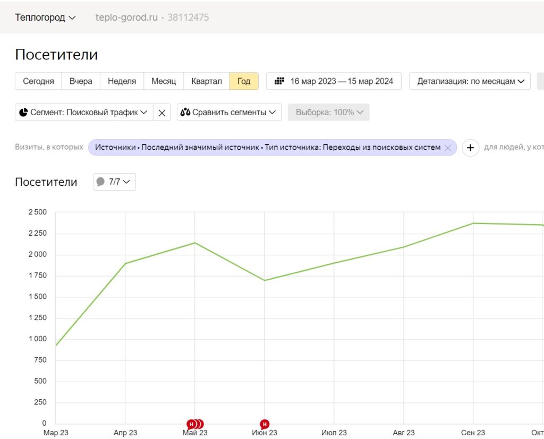Remove the Тип источника filter chip
This screenshot has height=439, width=544.
[448, 148]
